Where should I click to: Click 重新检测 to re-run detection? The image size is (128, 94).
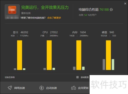(x=26, y=13)
